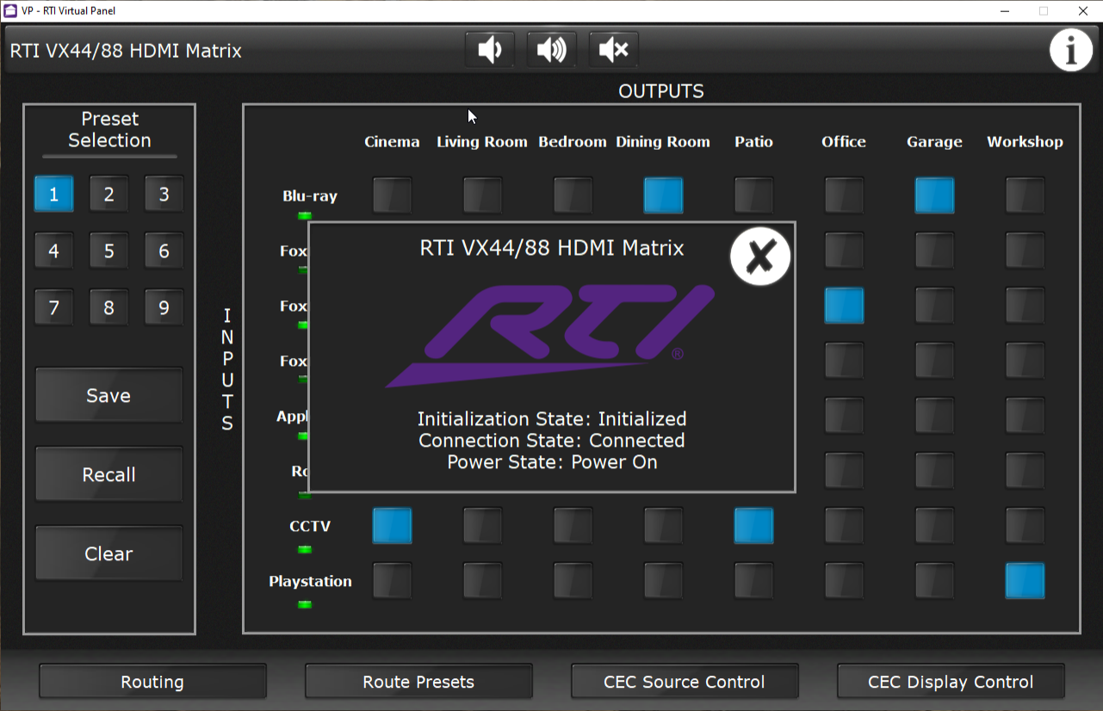Select preset number 7

tap(53, 307)
